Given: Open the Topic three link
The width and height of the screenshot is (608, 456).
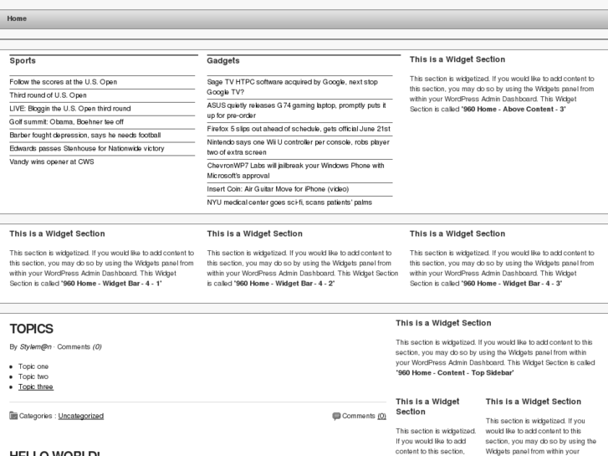Looking at the screenshot, I should 36,387.
